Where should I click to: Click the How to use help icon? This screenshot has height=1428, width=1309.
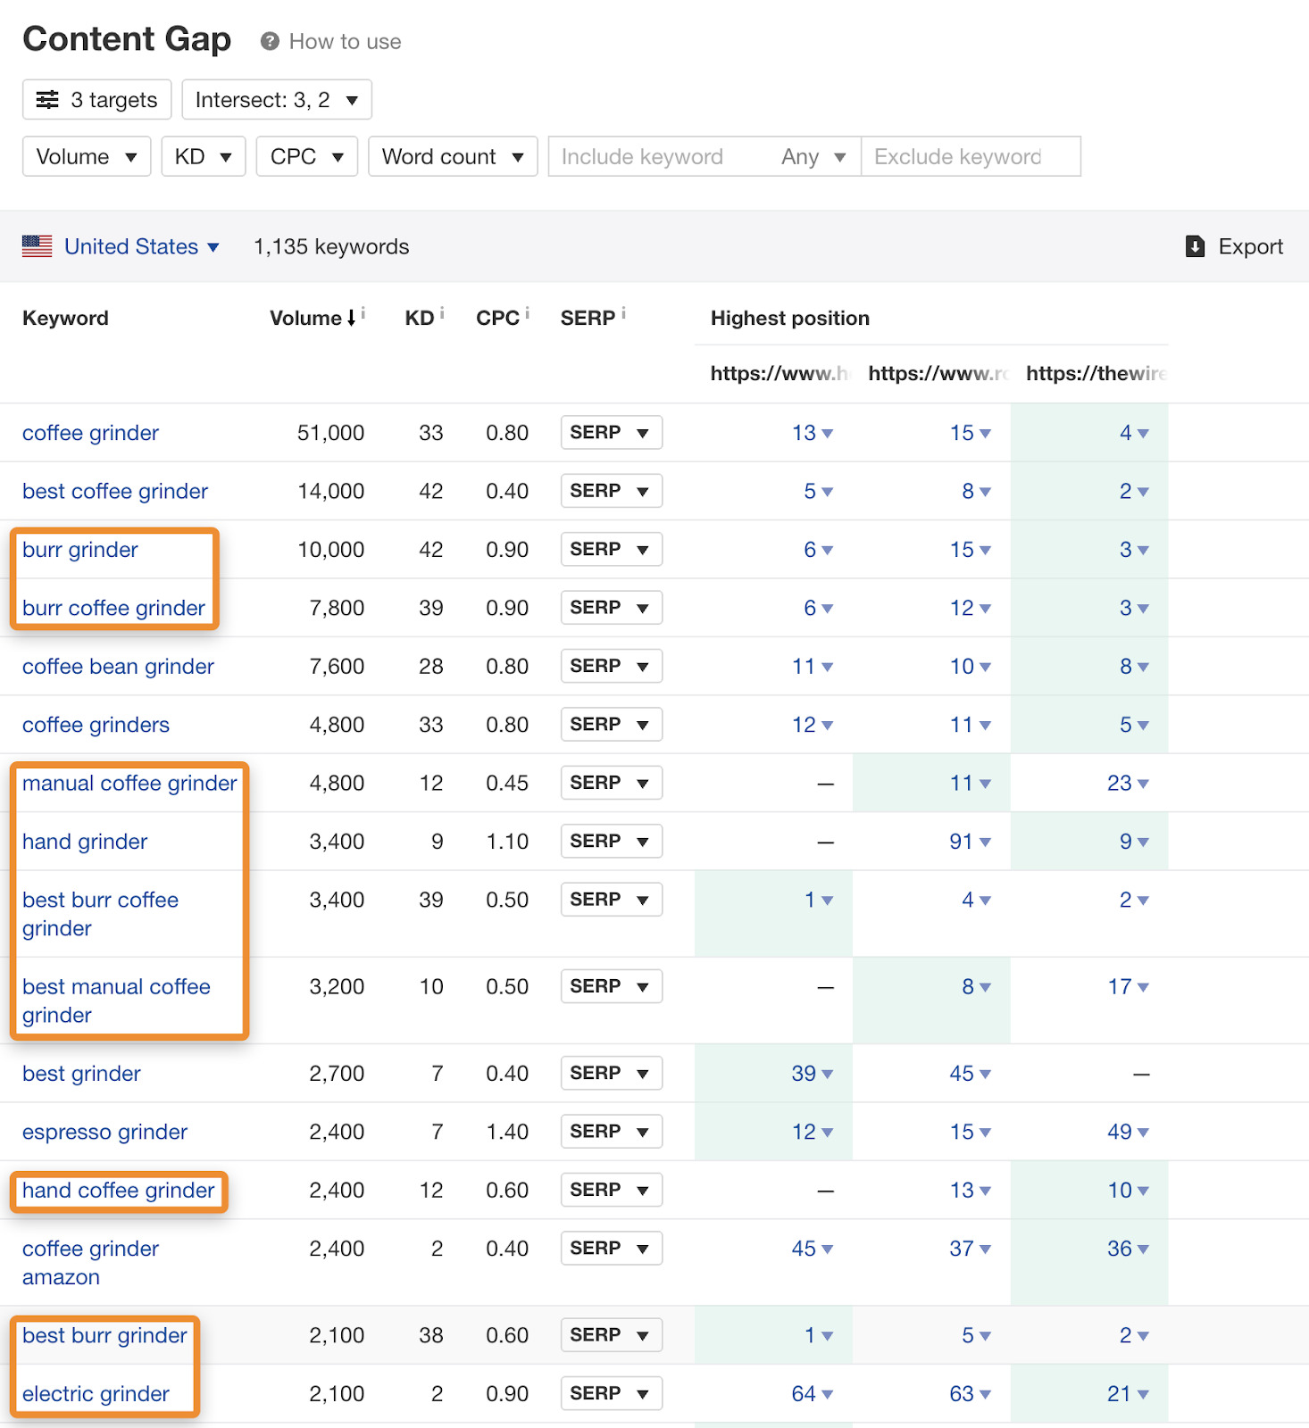pos(270,42)
